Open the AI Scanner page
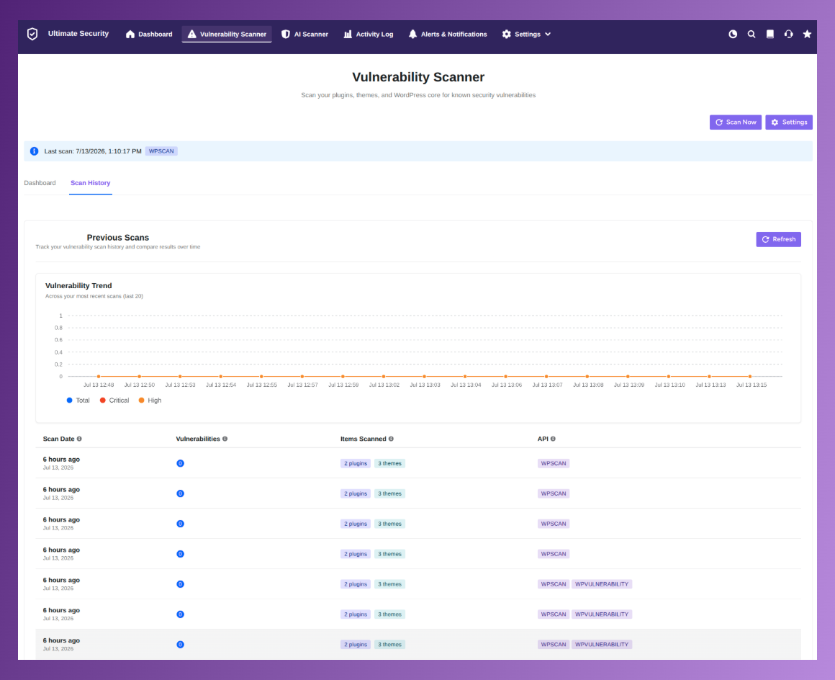Viewport: 835px width, 680px height. point(304,34)
